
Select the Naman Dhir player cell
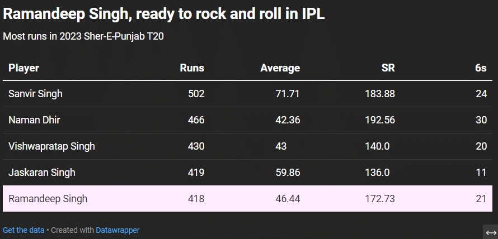pos(34,120)
